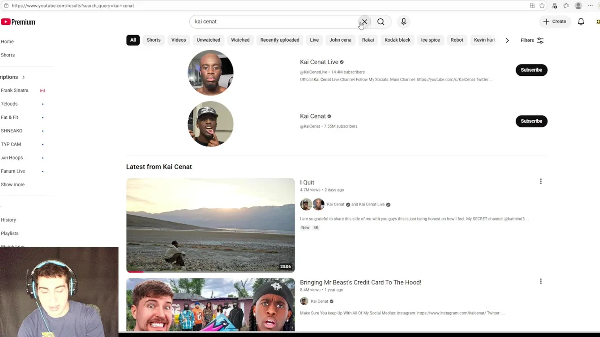Select the Rakai filter chip
Image resolution: width=600 pixels, height=337 pixels.
[368, 40]
